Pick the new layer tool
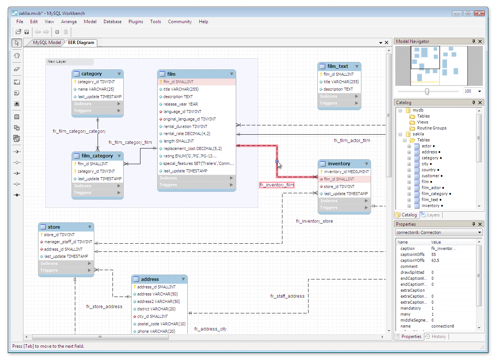The image size is (497, 363). point(16,82)
